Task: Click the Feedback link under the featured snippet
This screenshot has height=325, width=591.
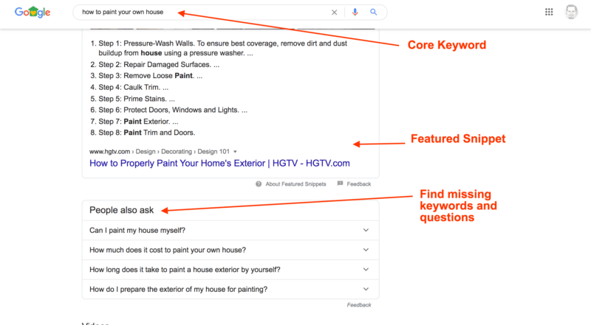Action: click(x=359, y=184)
